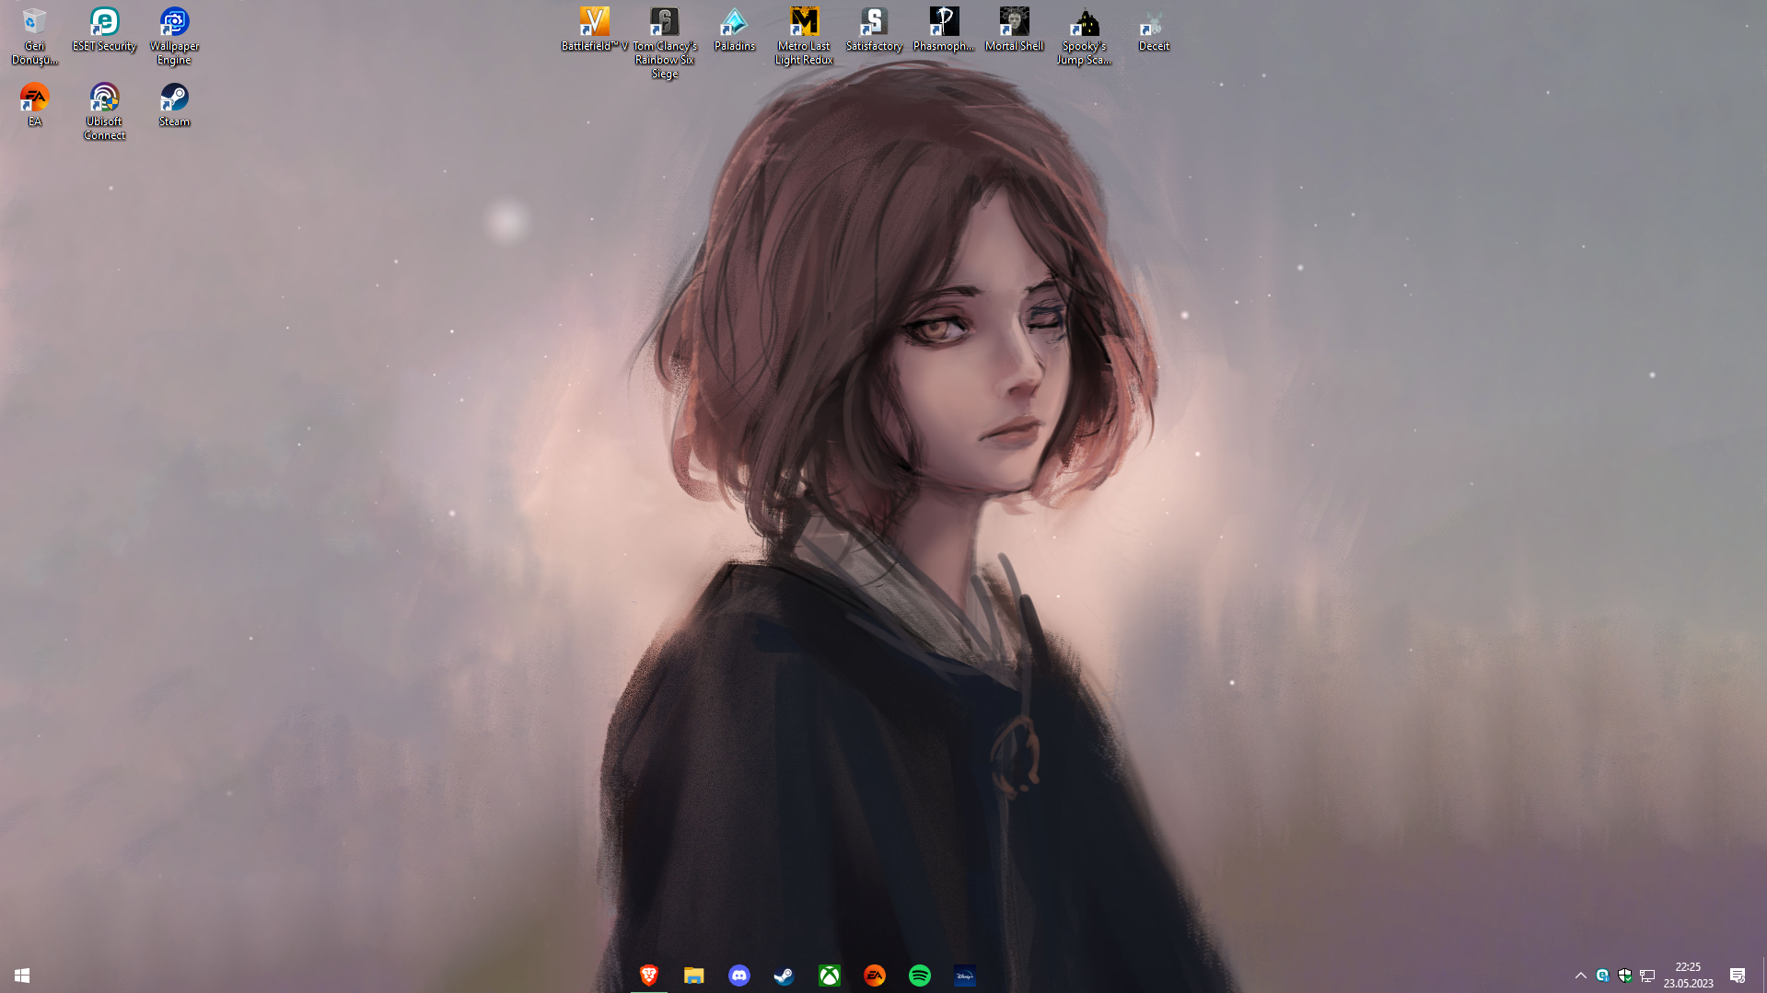Select the EA shortcut on the desktop

pos(34,105)
